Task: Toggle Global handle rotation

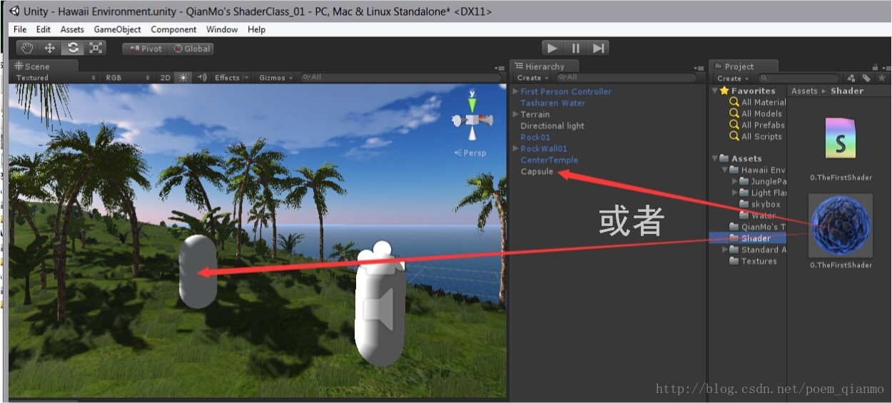Action: (191, 49)
